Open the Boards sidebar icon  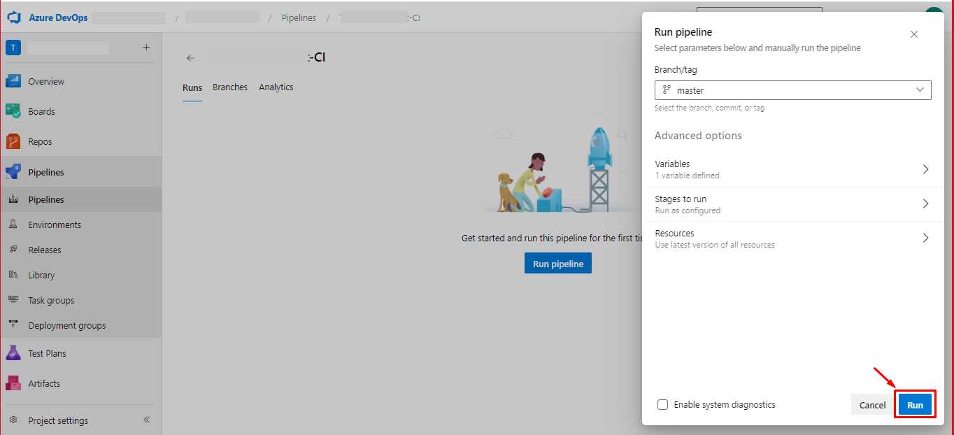(x=13, y=111)
